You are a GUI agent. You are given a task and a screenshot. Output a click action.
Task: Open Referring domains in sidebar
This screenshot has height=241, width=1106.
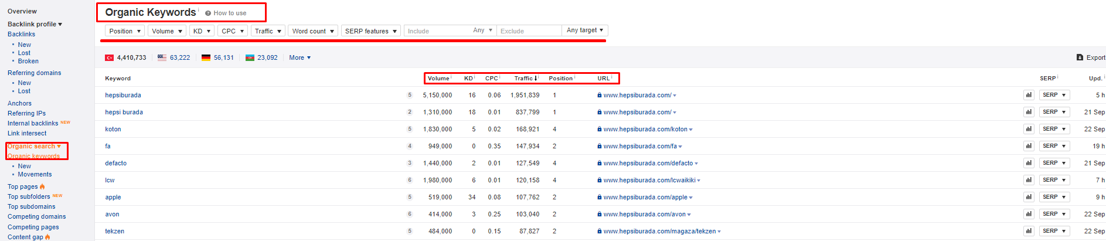tap(34, 73)
